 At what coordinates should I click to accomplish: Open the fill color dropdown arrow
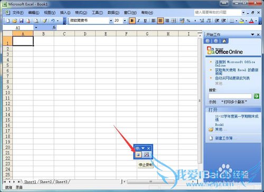[x=246, y=21]
